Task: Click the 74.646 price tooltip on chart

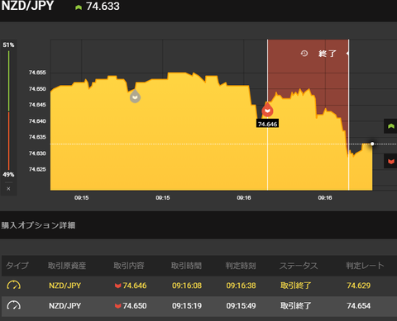Action: [267, 124]
